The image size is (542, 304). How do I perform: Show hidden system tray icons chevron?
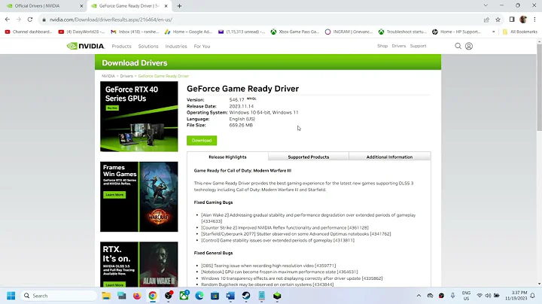[x=419, y=296]
